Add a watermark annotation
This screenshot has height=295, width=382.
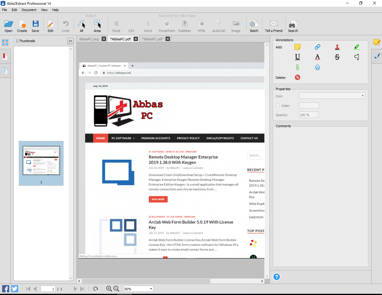pyautogui.click(x=318, y=67)
